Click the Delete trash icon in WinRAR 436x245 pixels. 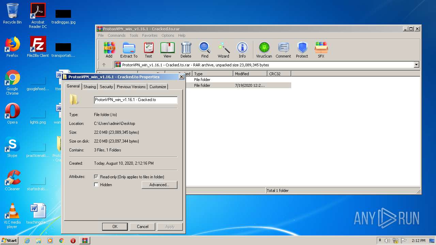point(186,50)
